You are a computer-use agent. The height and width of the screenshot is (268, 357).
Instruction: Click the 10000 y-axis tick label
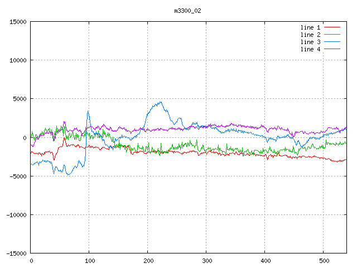[18, 60]
